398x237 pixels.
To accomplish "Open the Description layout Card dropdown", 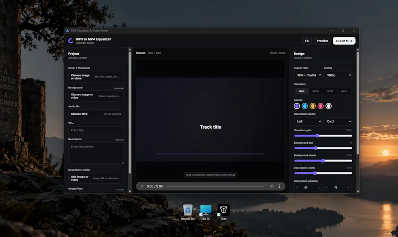I will click(x=338, y=121).
